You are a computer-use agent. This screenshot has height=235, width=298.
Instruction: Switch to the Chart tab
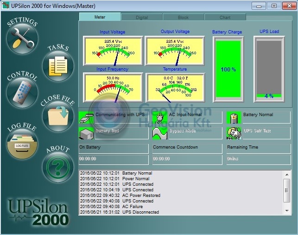[x=225, y=17]
